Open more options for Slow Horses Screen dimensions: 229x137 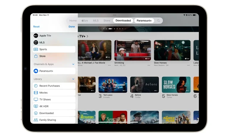pyautogui.click(x=188, y=65)
